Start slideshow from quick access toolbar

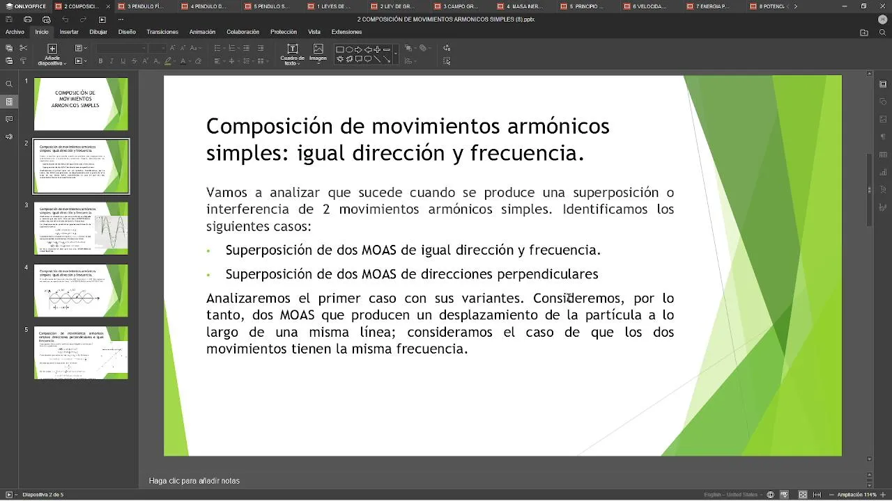click(x=102, y=19)
